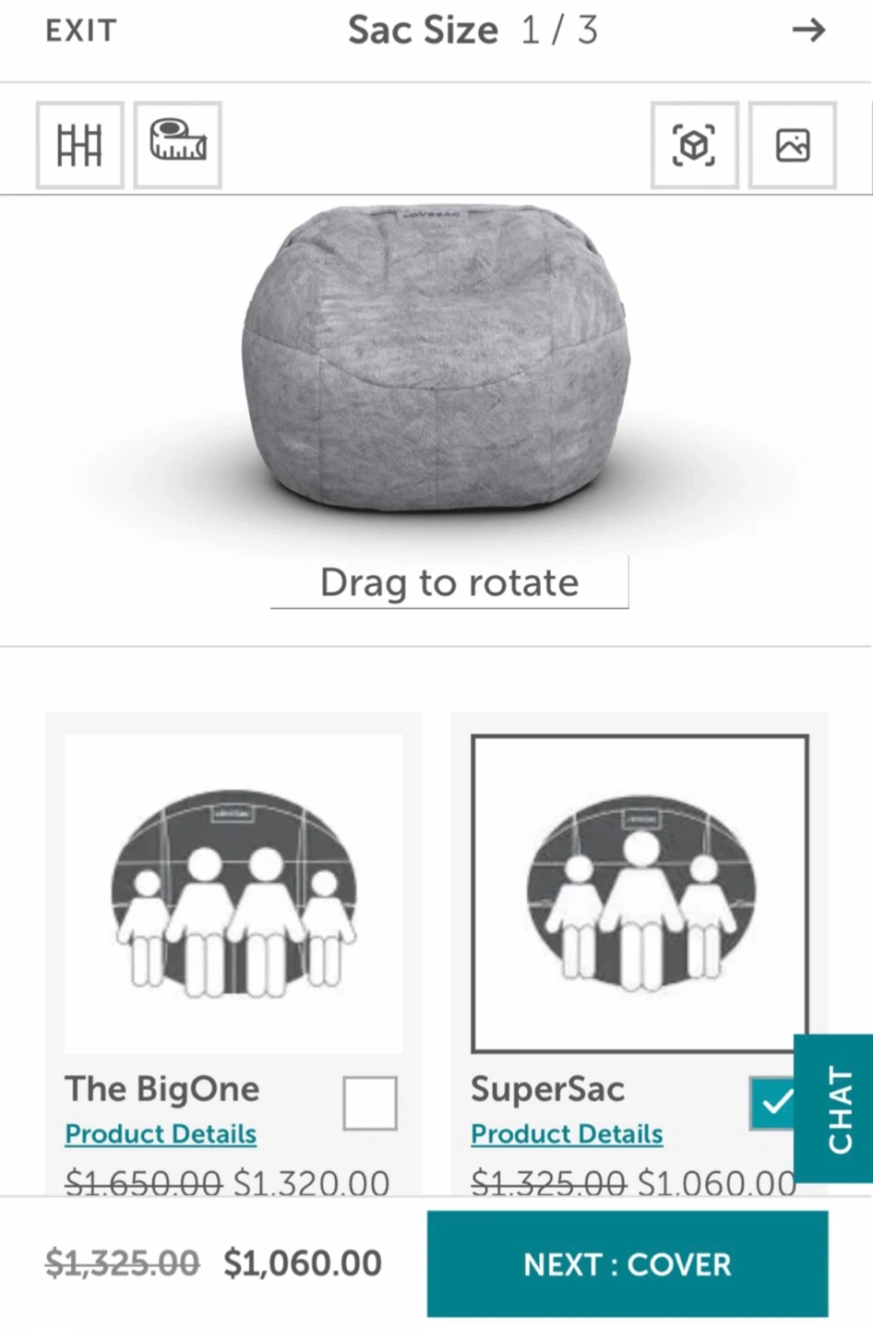The width and height of the screenshot is (873, 1329).
Task: Go to next step with arrow icon
Action: [x=808, y=30]
